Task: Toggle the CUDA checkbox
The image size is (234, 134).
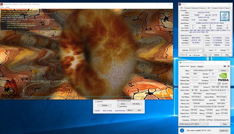Action: 200,120
